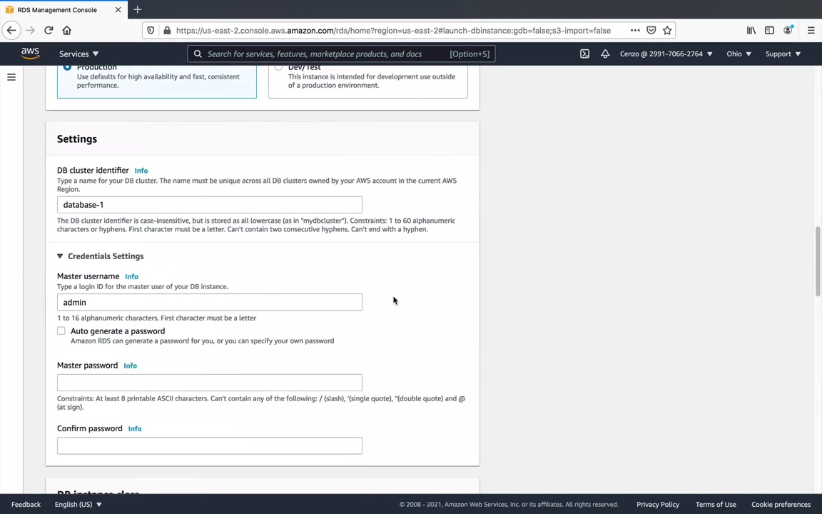Open the Services dropdown menu
Image resolution: width=822 pixels, height=514 pixels.
(78, 54)
